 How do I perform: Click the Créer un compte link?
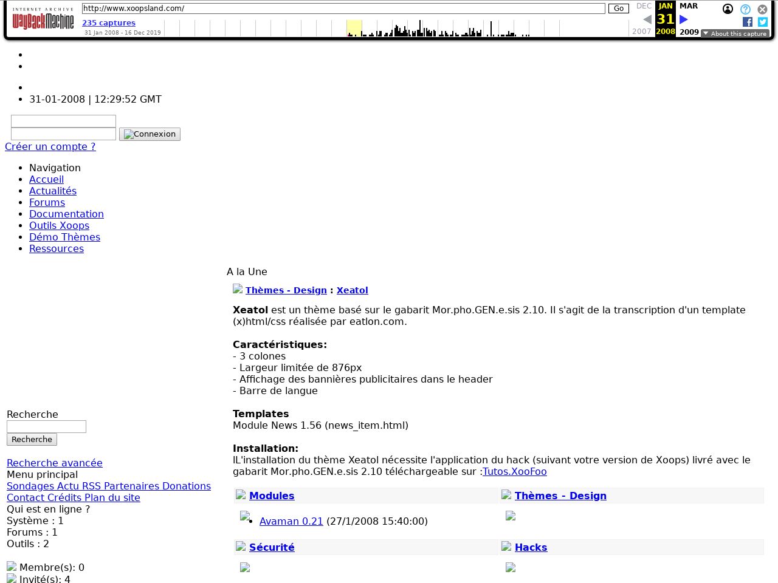tap(50, 146)
